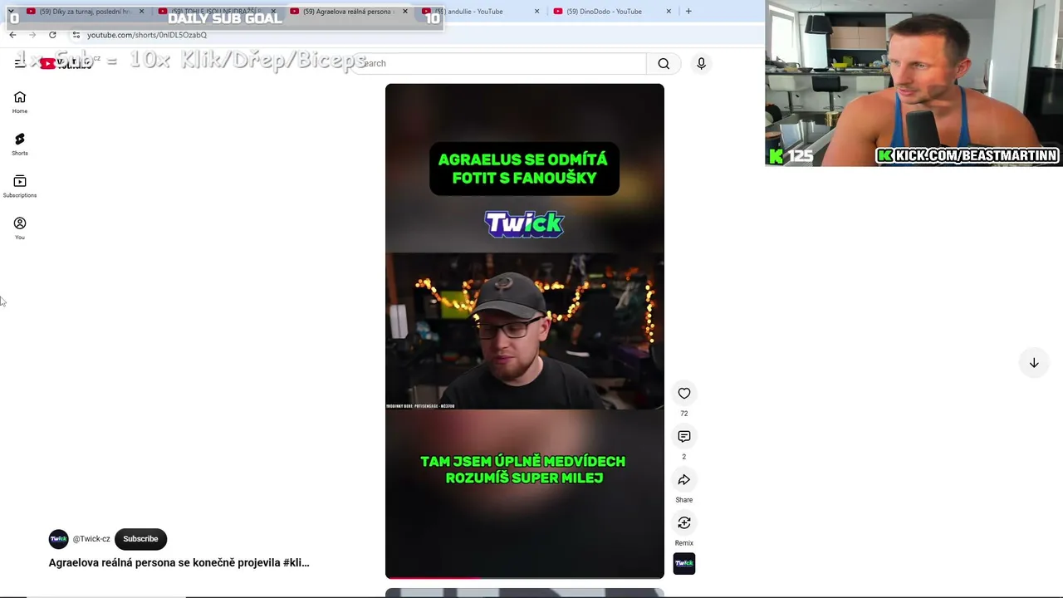Open the You page in the sidebar

20,228
